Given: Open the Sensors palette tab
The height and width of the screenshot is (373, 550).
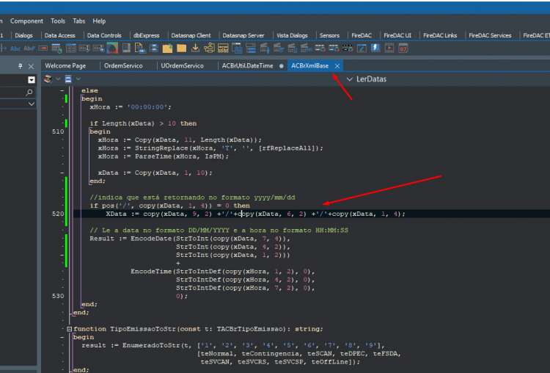Looking at the screenshot, I should 329,35.
